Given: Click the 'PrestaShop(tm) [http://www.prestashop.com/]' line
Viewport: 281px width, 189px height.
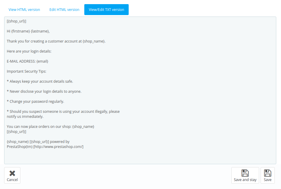Looking at the screenshot, I should (x=45, y=146).
